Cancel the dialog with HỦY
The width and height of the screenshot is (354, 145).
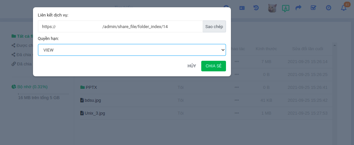tap(192, 66)
